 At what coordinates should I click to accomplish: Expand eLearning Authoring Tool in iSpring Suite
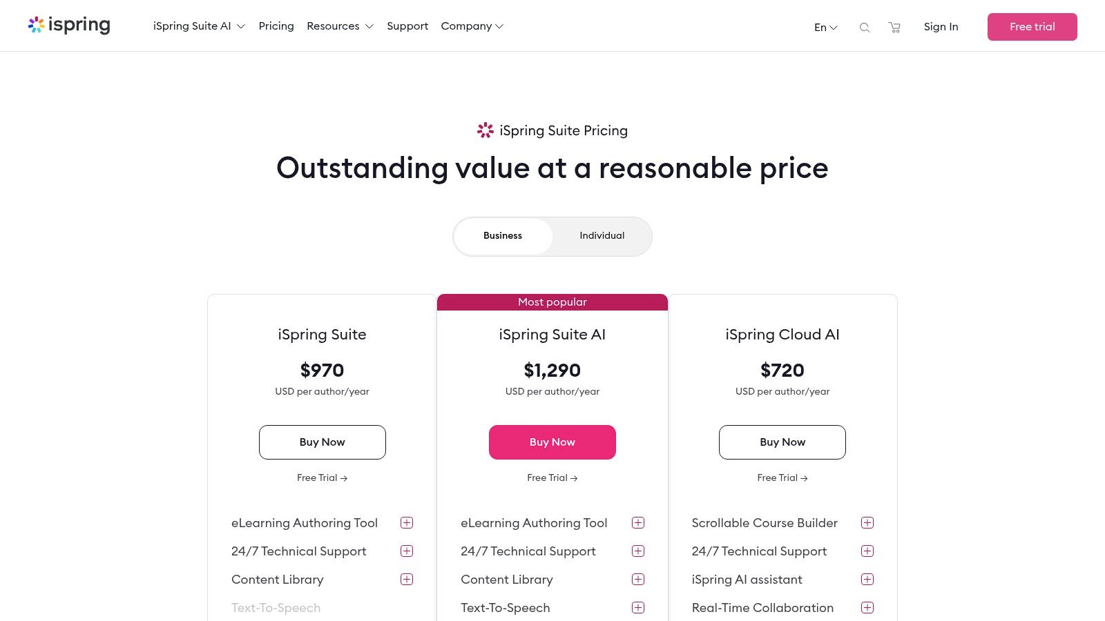[407, 523]
